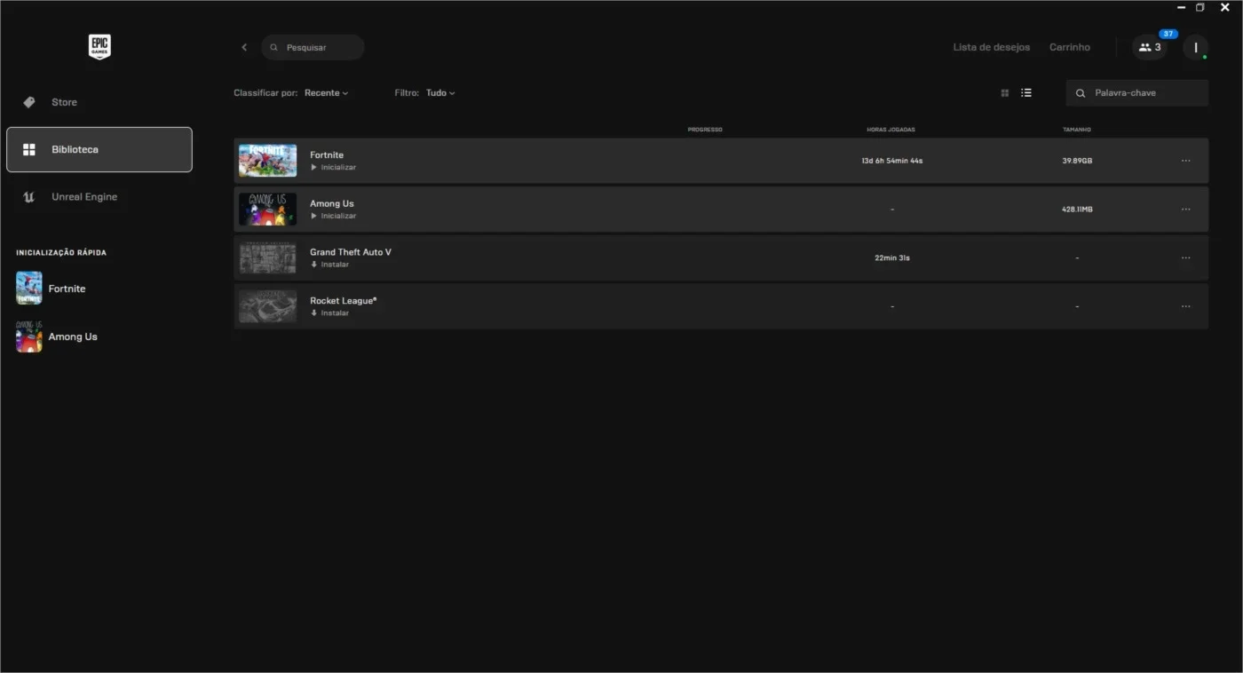Install Grand Theft Auto V
Image resolution: width=1243 pixels, height=673 pixels.
329,265
